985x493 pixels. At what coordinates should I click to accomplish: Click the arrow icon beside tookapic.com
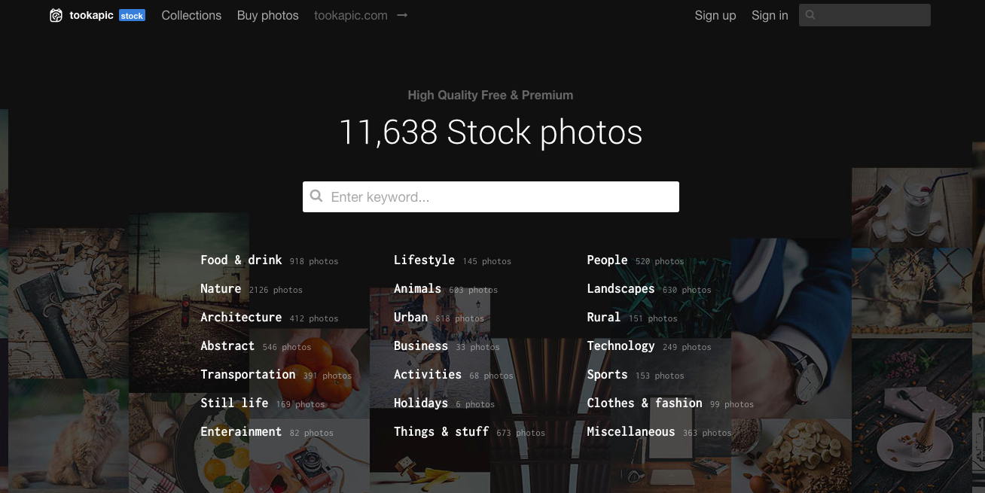[x=402, y=15]
